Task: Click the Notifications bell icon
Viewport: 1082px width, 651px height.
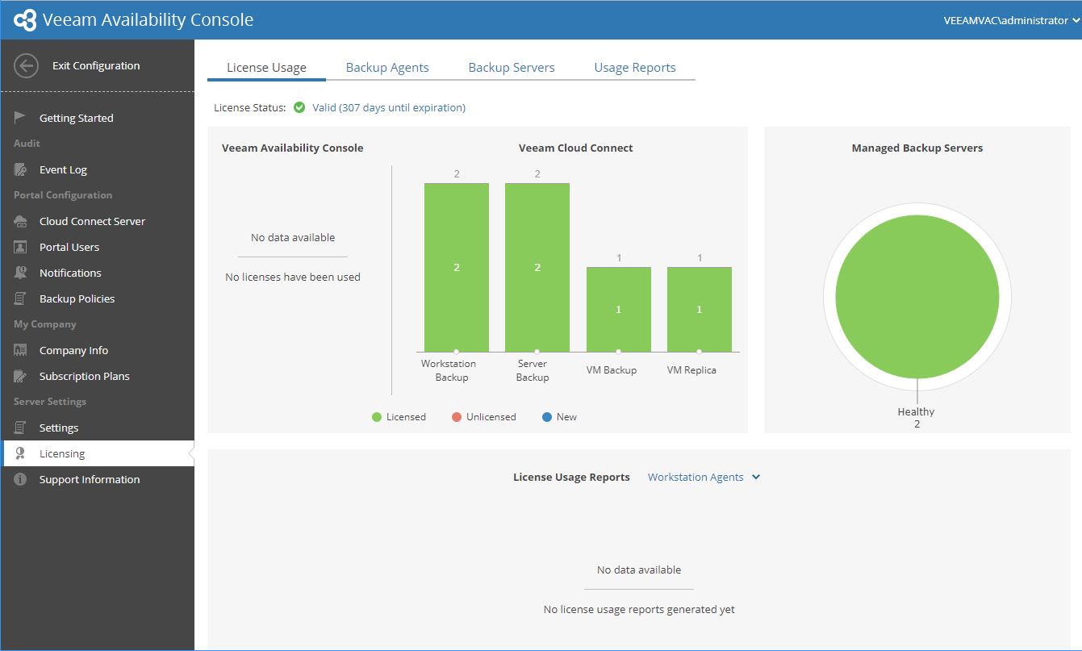Action: 21,273
